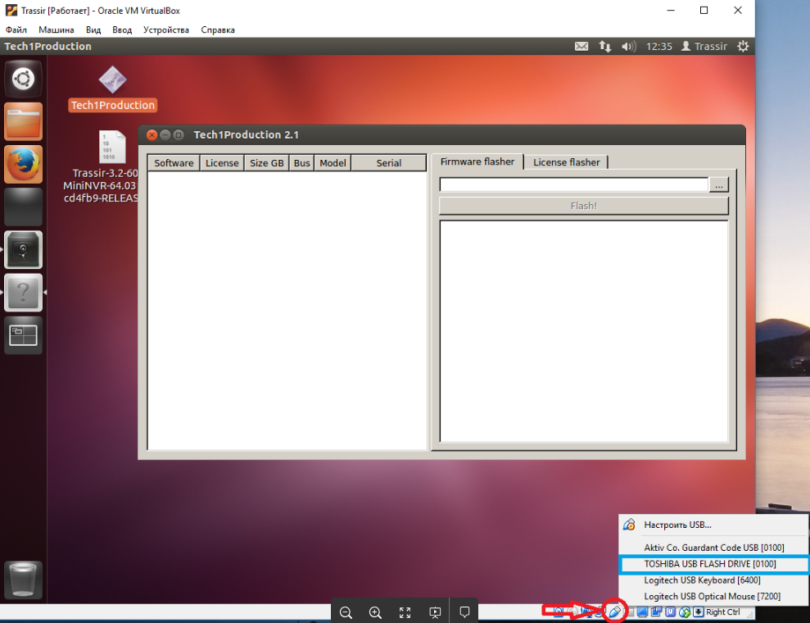Click the 12:35 clock in top panel
Image resolution: width=810 pixels, height=623 pixels.
click(659, 47)
